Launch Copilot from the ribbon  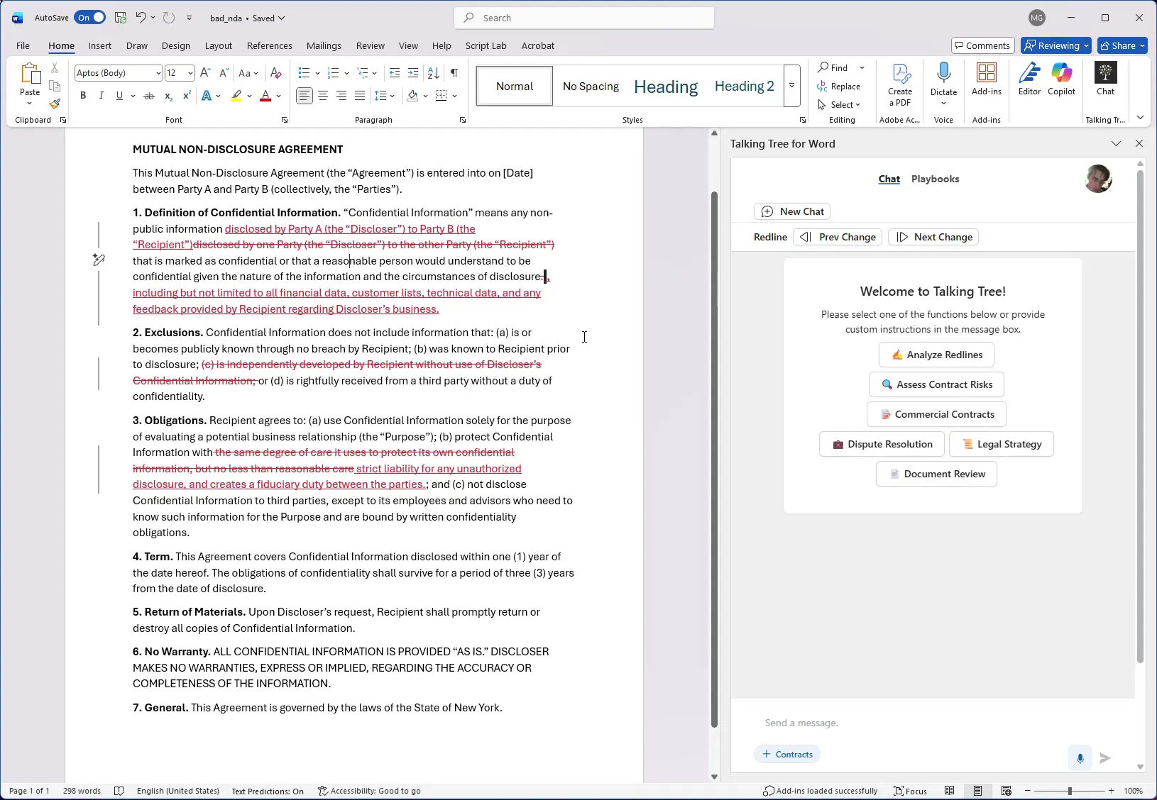pos(1062,79)
